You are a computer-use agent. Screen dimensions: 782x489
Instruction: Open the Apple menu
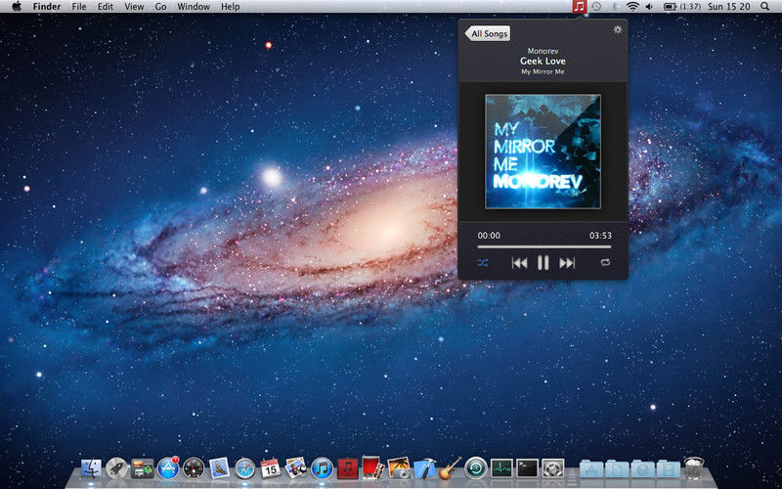pos(17,7)
